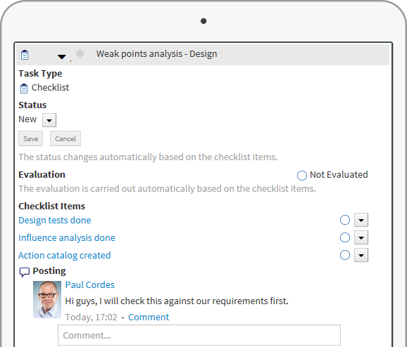Open the black dropdown arrow in header

pyautogui.click(x=62, y=57)
